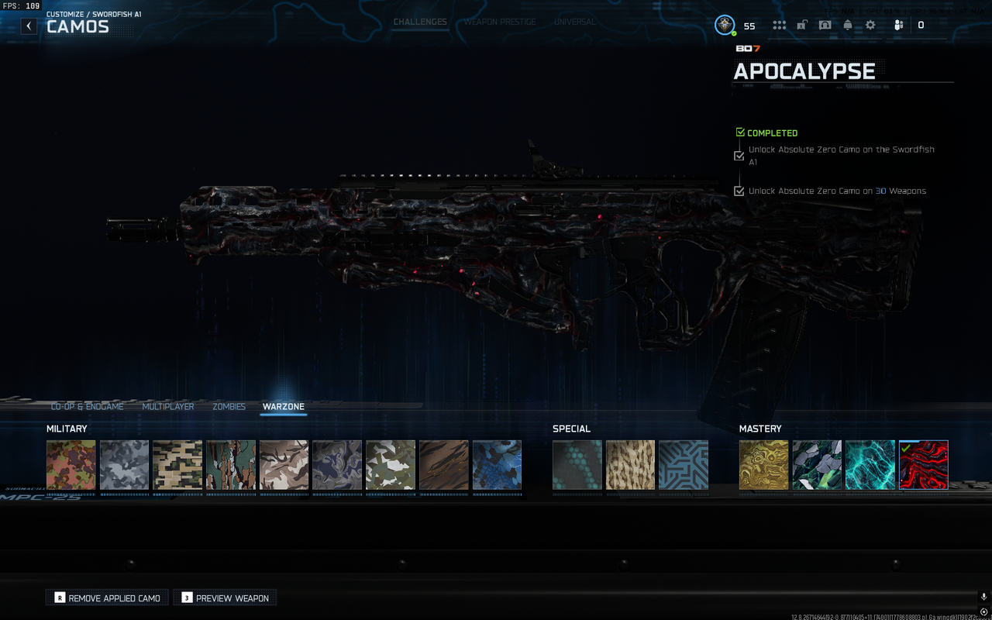Select the teal and brown bark camo
Image resolution: width=992 pixels, height=620 pixels.
(x=231, y=465)
